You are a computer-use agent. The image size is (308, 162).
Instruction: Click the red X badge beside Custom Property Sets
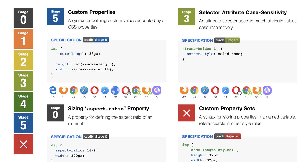coord(187,113)
